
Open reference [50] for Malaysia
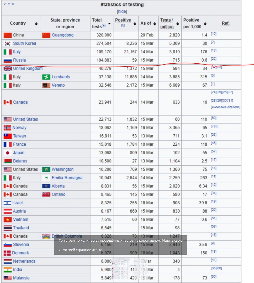point(214,277)
